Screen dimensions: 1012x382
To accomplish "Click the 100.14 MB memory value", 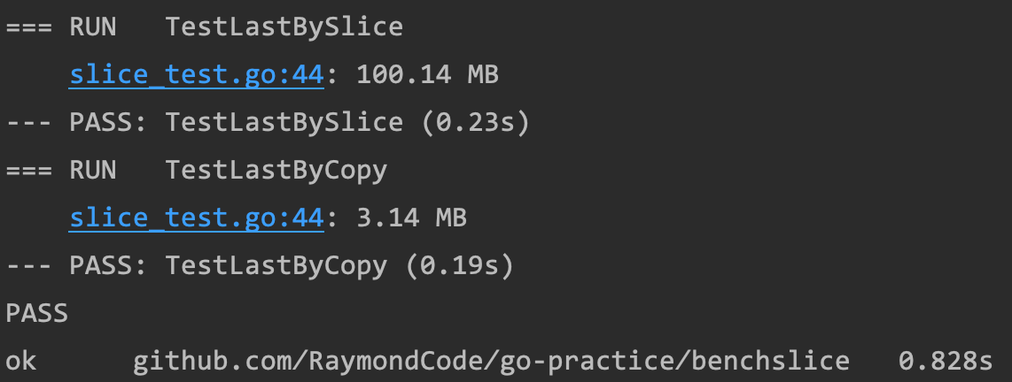I will click(427, 75).
